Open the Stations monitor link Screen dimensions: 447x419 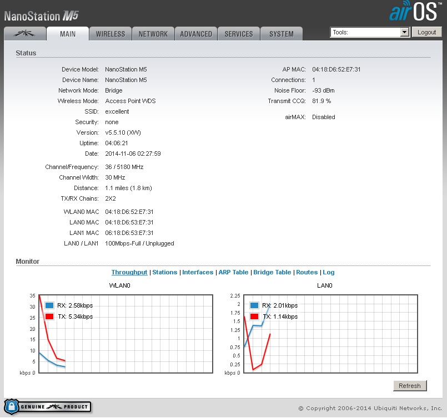pyautogui.click(x=165, y=272)
